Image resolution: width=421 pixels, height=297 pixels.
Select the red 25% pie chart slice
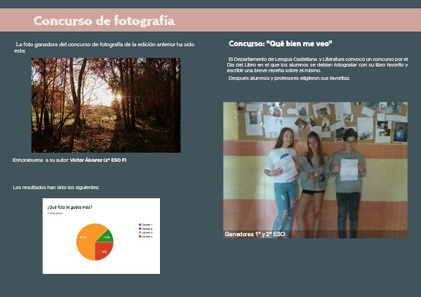(x=104, y=250)
